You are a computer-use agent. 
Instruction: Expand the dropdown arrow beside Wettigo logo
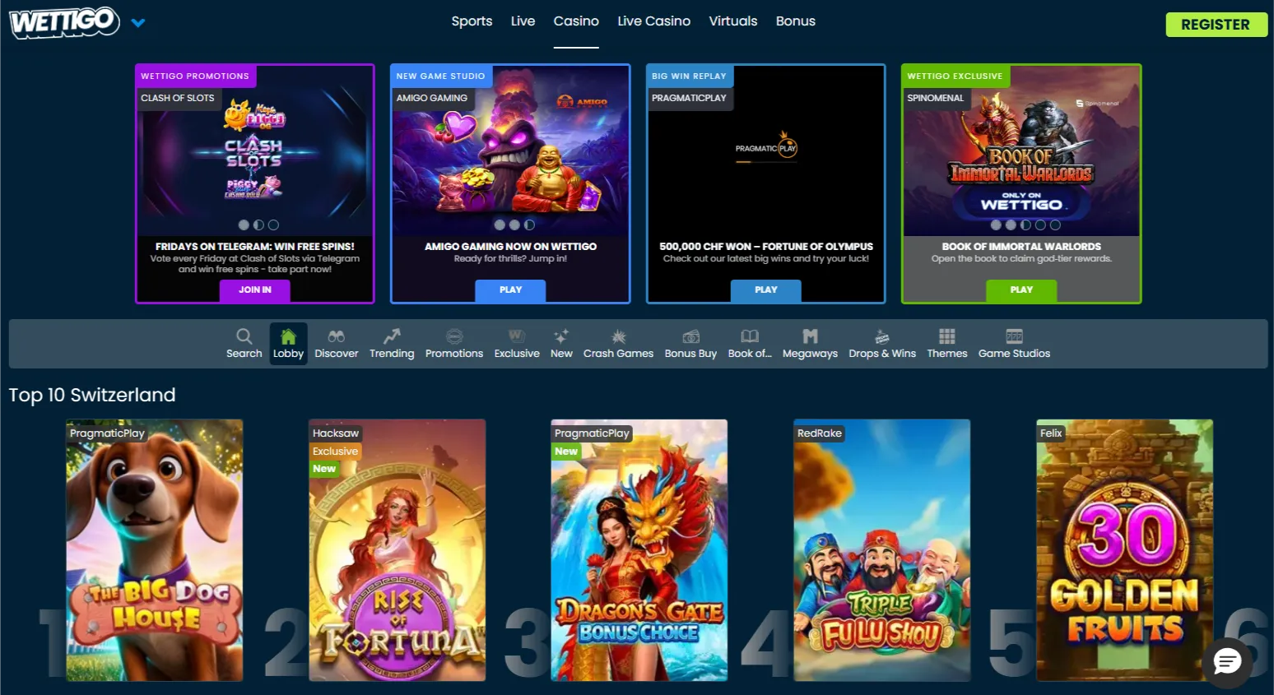[x=138, y=23]
